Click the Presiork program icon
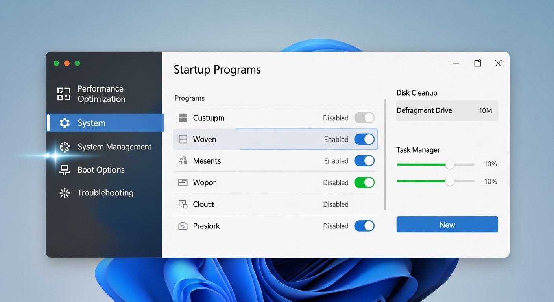The image size is (554, 302). (183, 226)
